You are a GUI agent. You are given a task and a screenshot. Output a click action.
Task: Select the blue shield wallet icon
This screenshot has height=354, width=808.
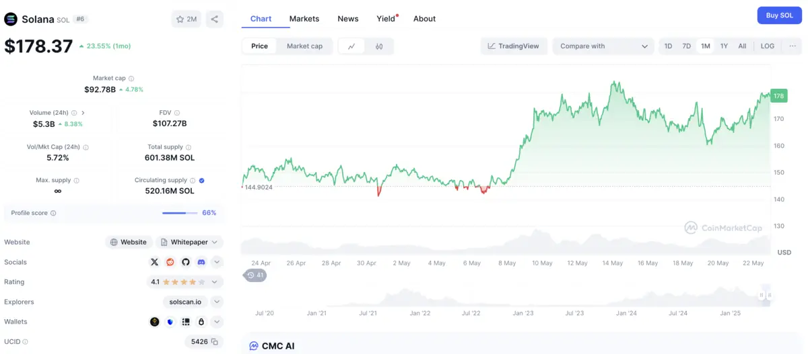click(x=170, y=322)
